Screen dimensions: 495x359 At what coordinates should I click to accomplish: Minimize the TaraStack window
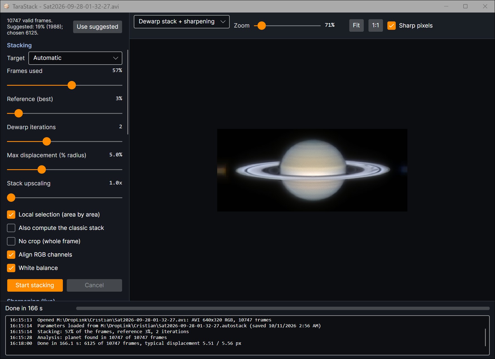446,6
